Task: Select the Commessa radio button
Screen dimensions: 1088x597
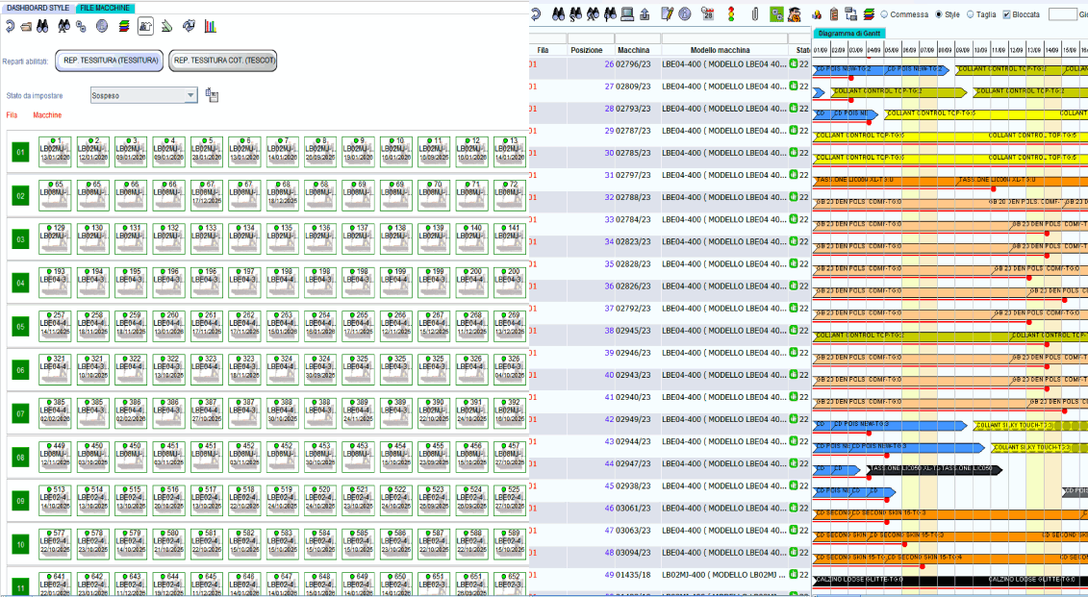Action: point(884,13)
